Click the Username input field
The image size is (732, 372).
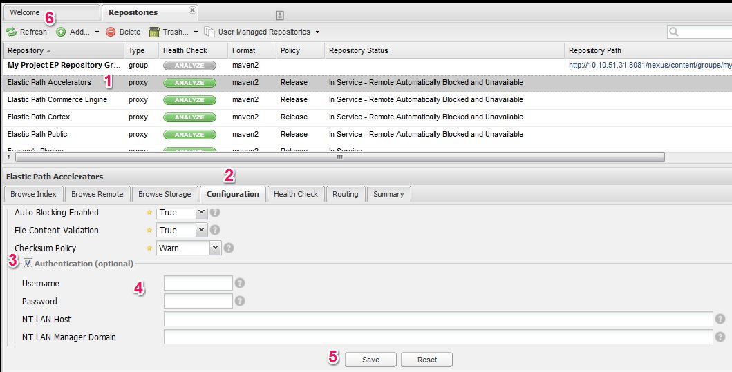click(198, 283)
